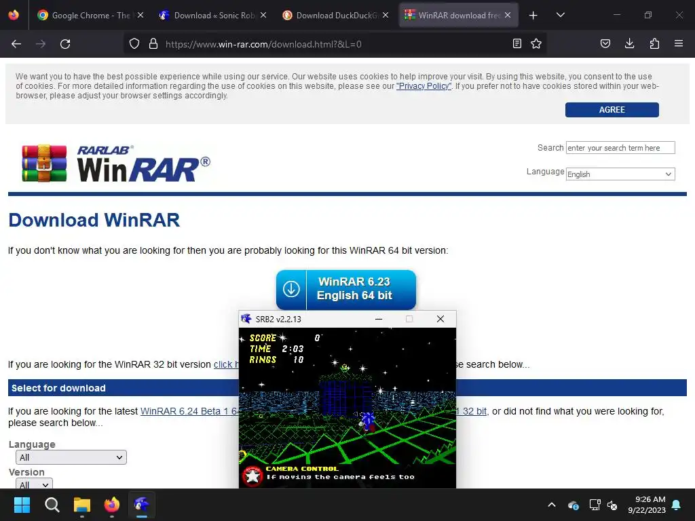The width and height of the screenshot is (695, 521).
Task: Open the WinRAR 32 bit click here link
Action: point(226,364)
